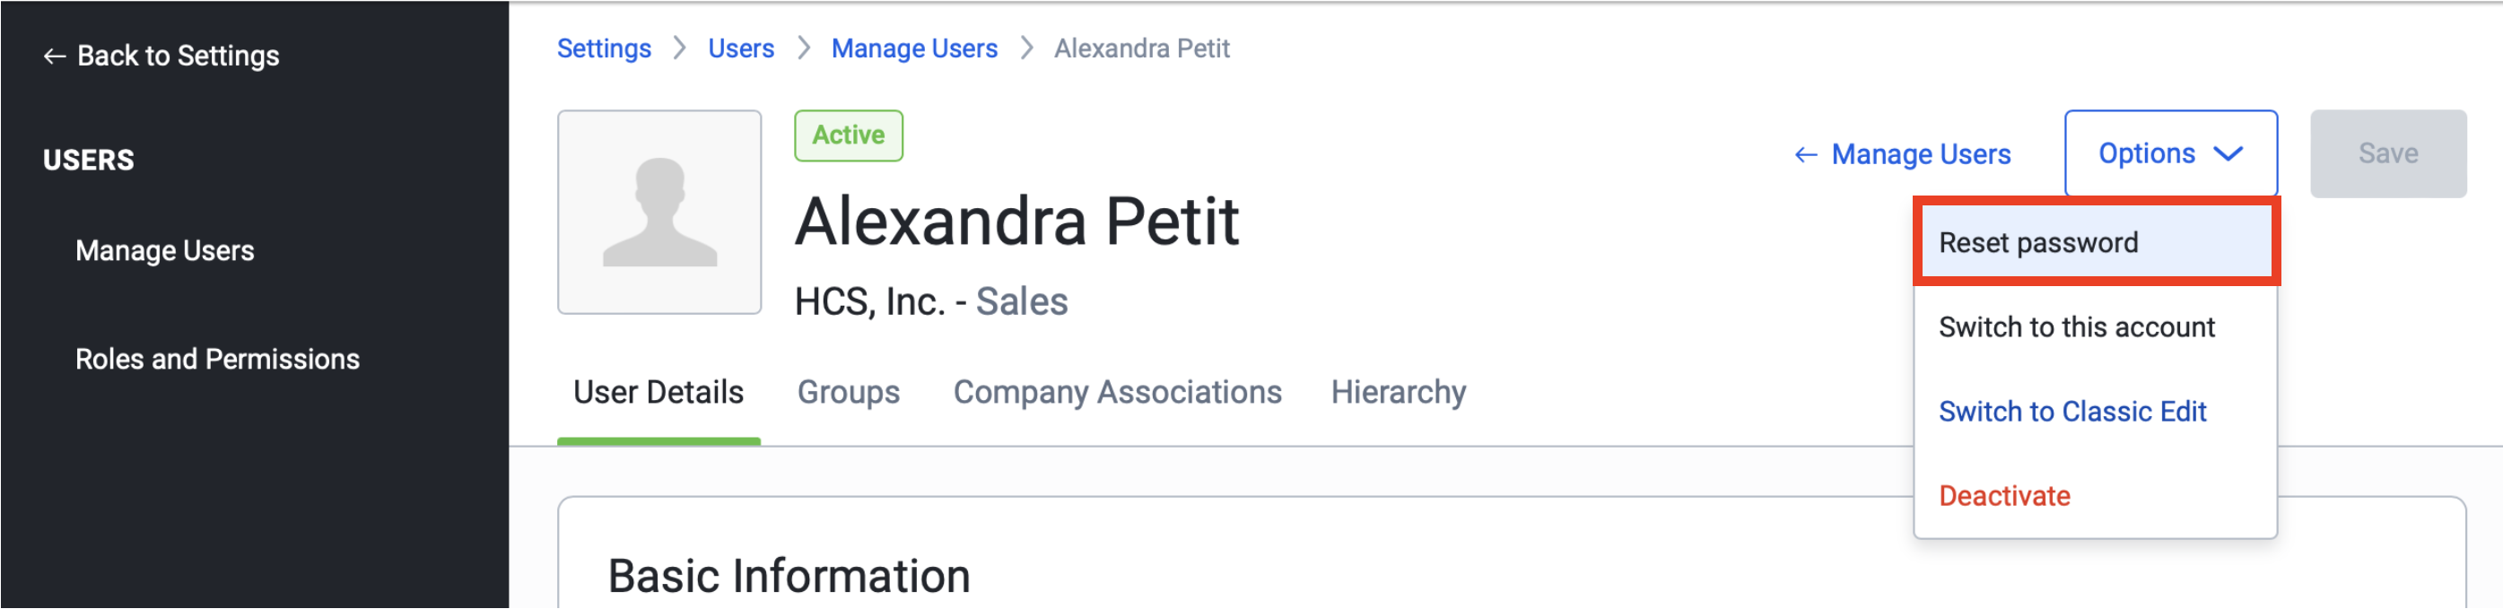Select Reset password from the menu
The width and height of the screenshot is (2503, 609).
point(2037,243)
